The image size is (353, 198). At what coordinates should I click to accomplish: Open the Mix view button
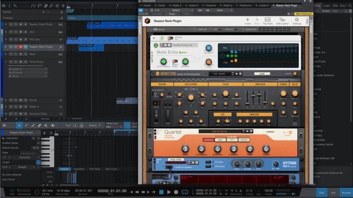coord(334,192)
